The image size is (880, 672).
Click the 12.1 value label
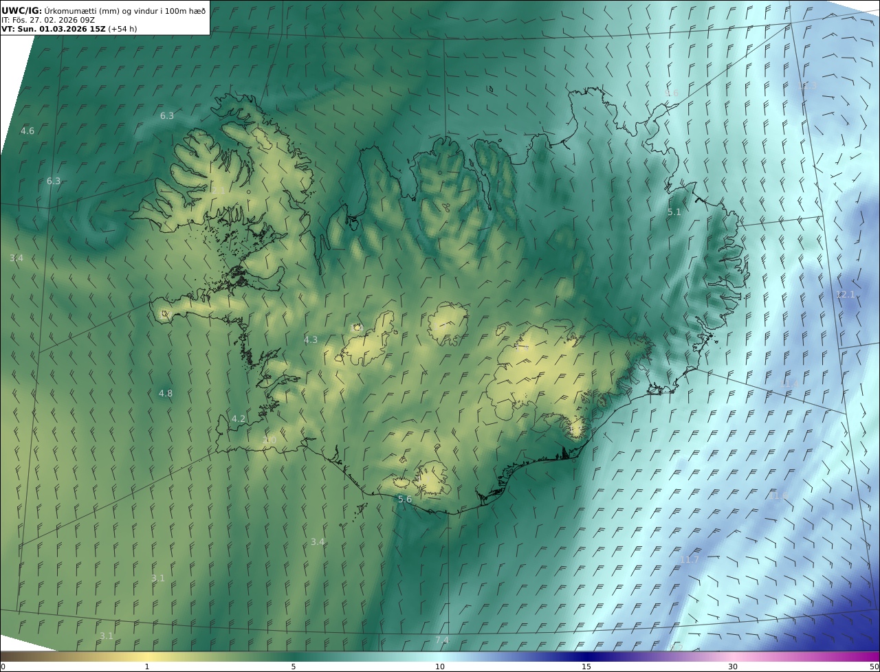pos(845,294)
